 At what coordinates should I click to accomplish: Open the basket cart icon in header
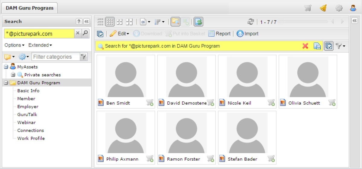(308, 8)
